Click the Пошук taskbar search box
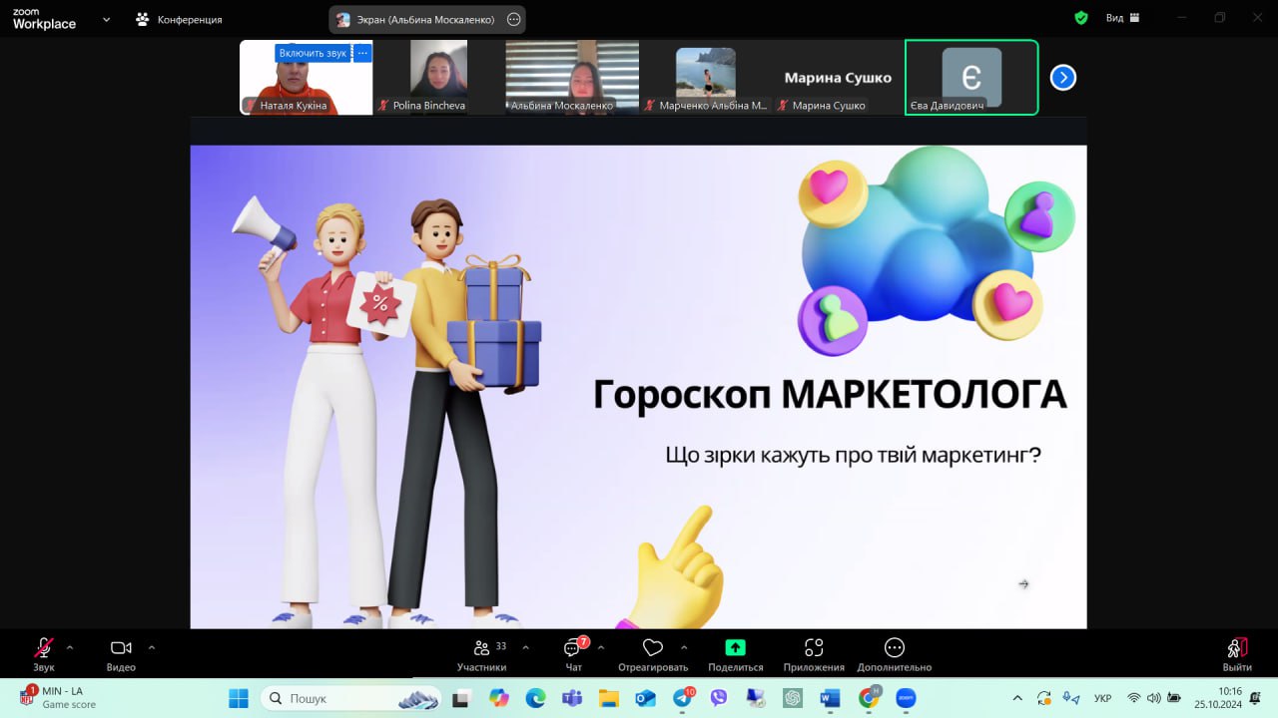Image resolution: width=1278 pixels, height=718 pixels. [351, 698]
